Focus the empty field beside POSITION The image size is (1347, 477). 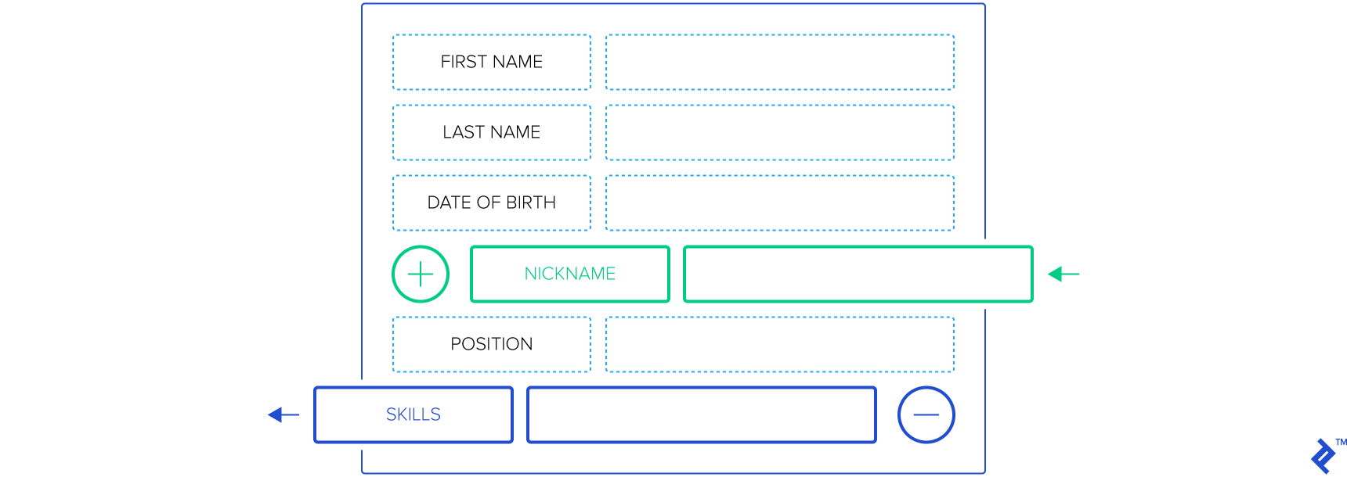pos(780,344)
